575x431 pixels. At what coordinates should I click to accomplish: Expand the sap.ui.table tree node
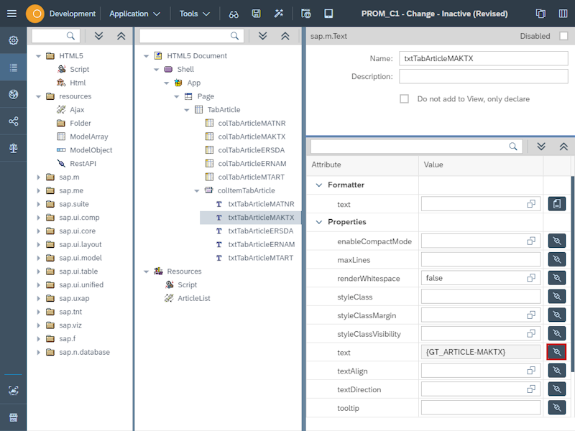pyautogui.click(x=40, y=271)
